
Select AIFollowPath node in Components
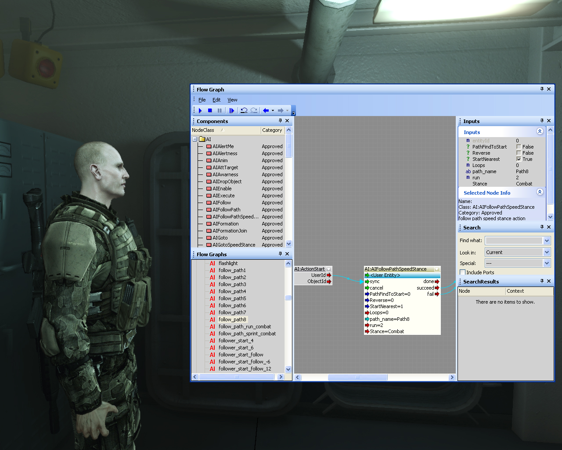pyautogui.click(x=226, y=210)
